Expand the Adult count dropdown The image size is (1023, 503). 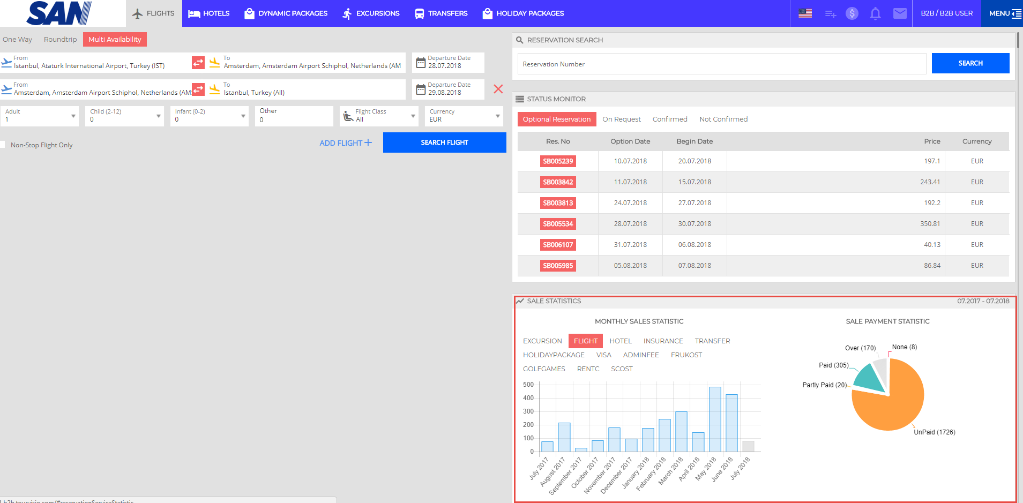pos(73,116)
